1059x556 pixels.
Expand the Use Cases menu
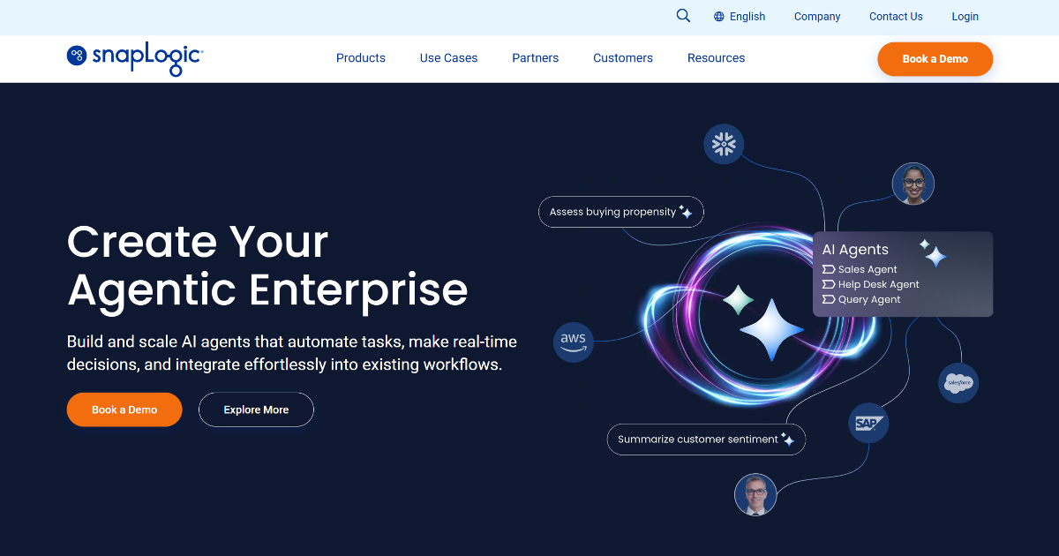click(448, 58)
